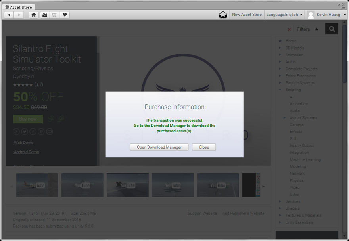Click the Home sidebar icon
Image resolution: width=349 pixels, height=241 pixels.
click(280, 41)
